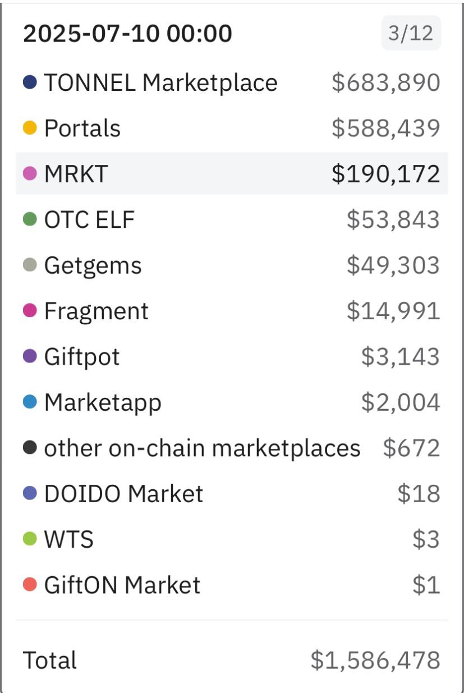Click the Total value $1,586,478
The height and width of the screenshot is (693, 464).
(x=375, y=660)
